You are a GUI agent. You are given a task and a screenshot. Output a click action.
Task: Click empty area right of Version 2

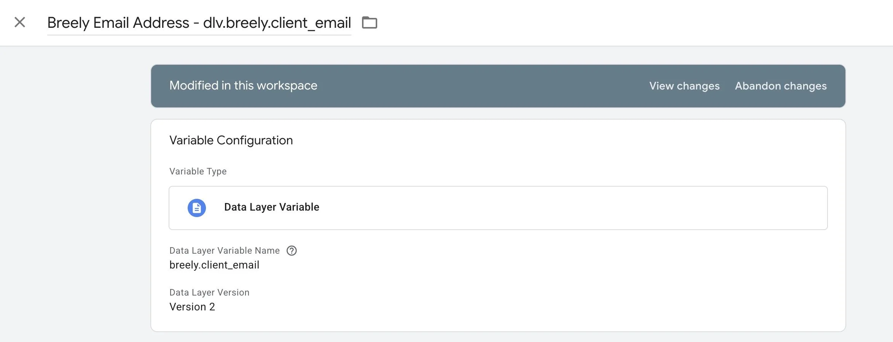[x=495, y=307]
